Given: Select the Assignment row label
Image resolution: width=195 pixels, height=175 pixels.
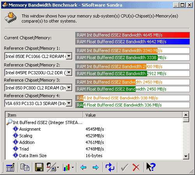Looking at the screenshot, I should (x=30, y=129).
